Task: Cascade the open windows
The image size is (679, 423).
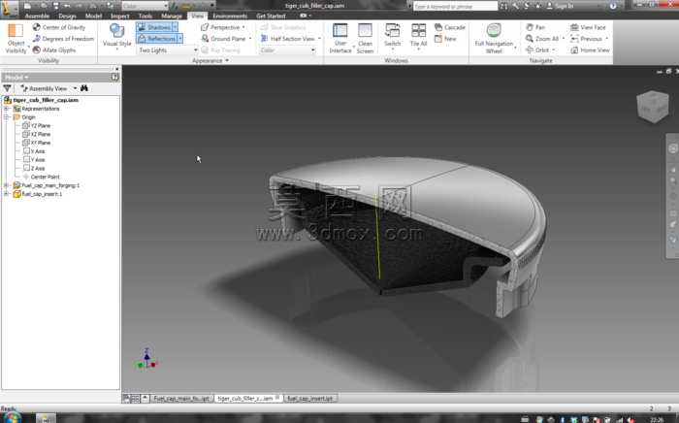Action: pos(449,27)
